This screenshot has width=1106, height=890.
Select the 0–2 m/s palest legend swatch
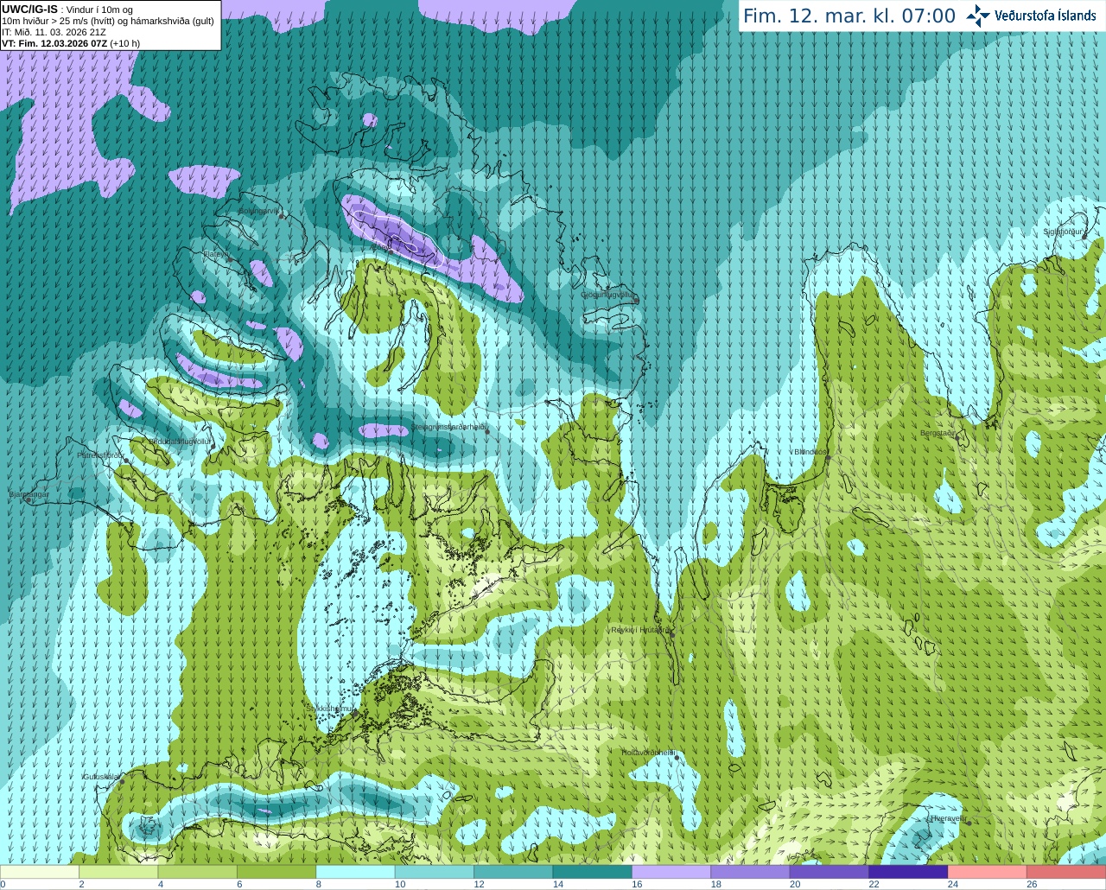40,873
